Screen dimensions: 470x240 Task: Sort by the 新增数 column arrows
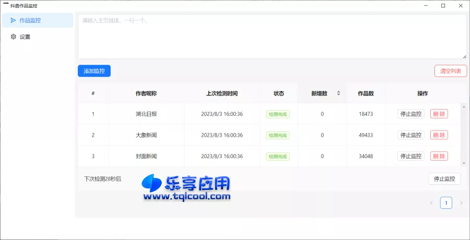[338, 93]
